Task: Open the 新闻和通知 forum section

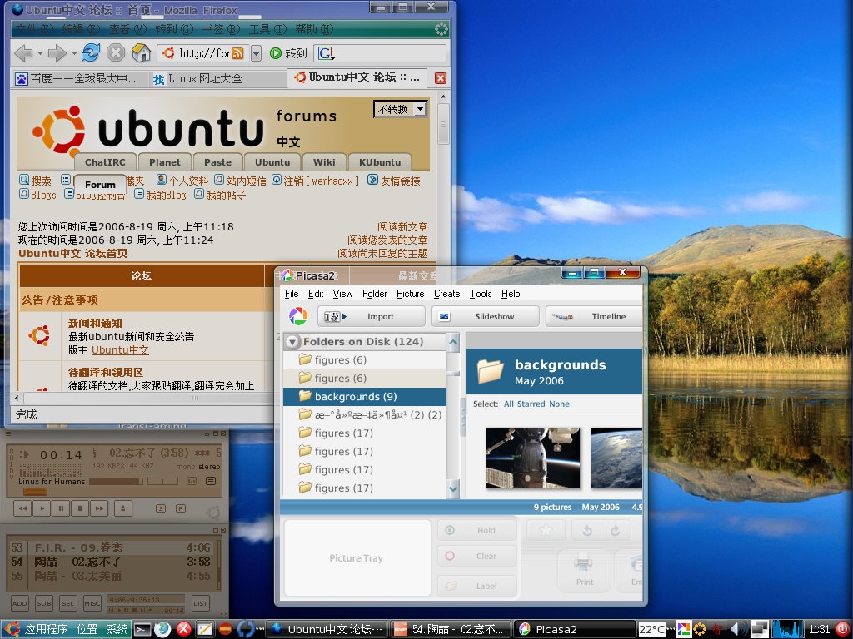Action: click(95, 324)
